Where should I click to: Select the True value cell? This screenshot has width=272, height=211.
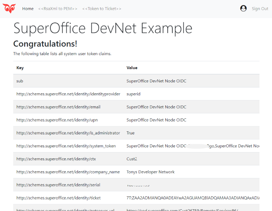coord(131,133)
